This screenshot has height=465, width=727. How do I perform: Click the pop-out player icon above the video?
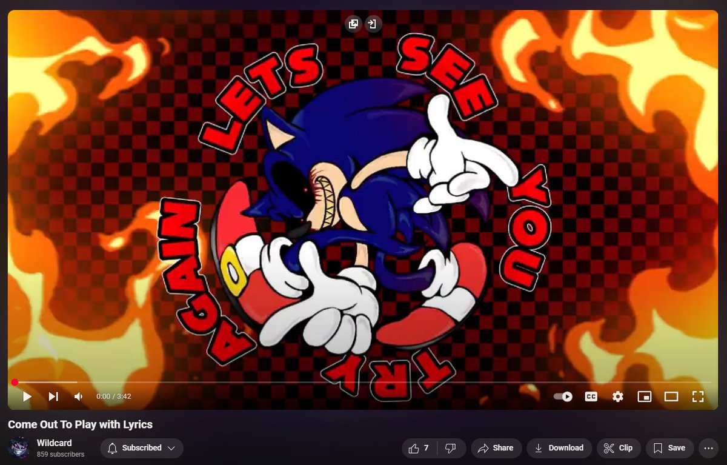coord(353,24)
